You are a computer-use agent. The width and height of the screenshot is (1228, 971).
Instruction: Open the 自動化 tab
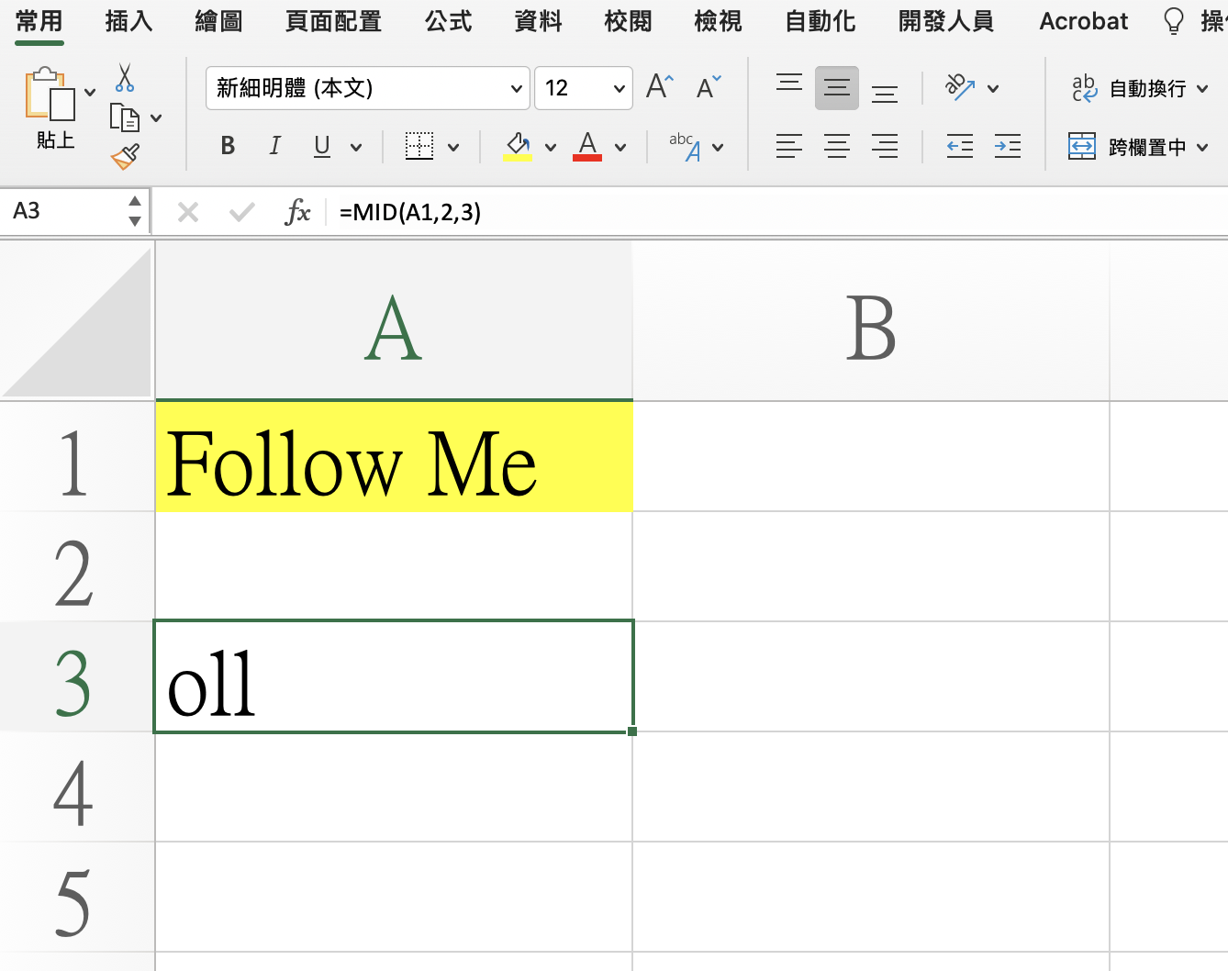[820, 21]
